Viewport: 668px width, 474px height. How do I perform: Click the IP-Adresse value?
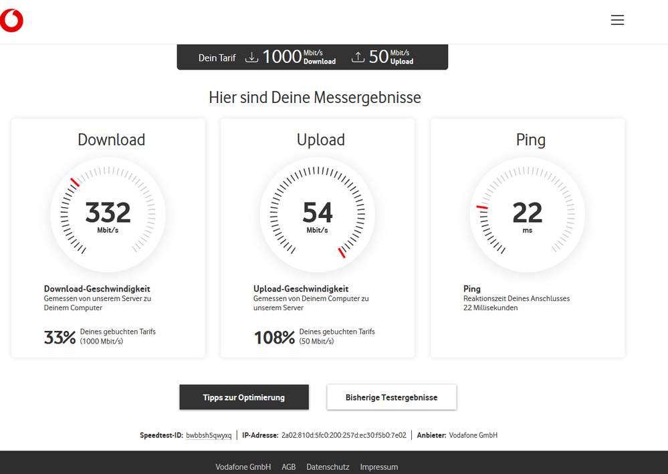[344, 435]
